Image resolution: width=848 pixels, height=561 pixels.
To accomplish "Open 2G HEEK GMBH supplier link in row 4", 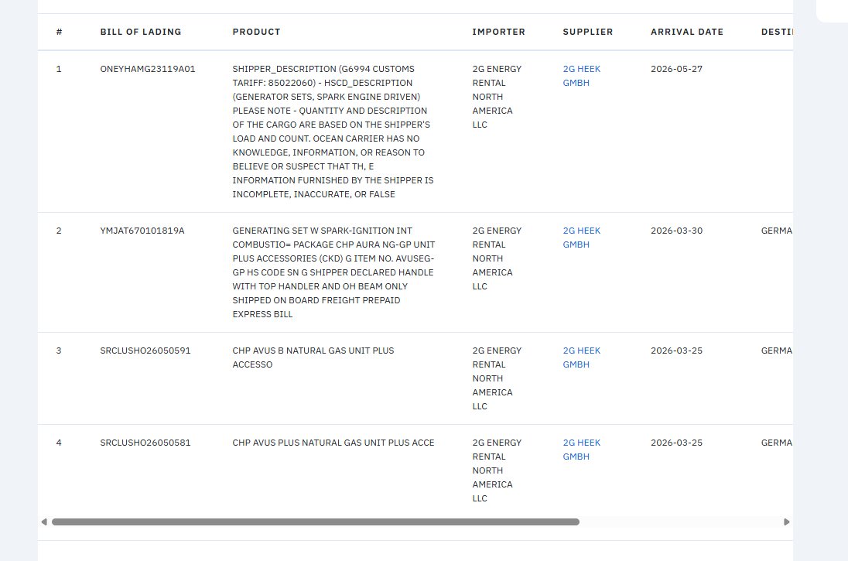I will [x=581, y=450].
